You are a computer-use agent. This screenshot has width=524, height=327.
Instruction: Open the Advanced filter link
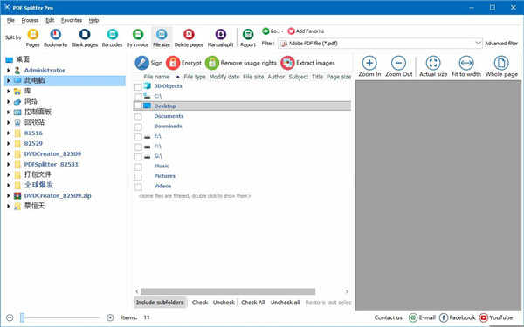pyautogui.click(x=501, y=44)
